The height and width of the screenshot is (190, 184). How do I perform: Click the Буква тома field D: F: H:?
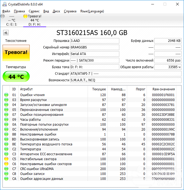pyautogui.click(x=95, y=67)
